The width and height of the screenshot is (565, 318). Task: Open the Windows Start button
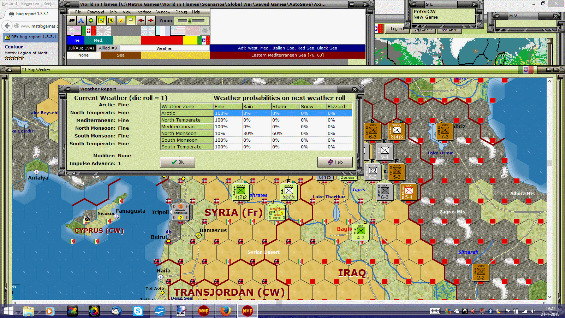(8, 311)
